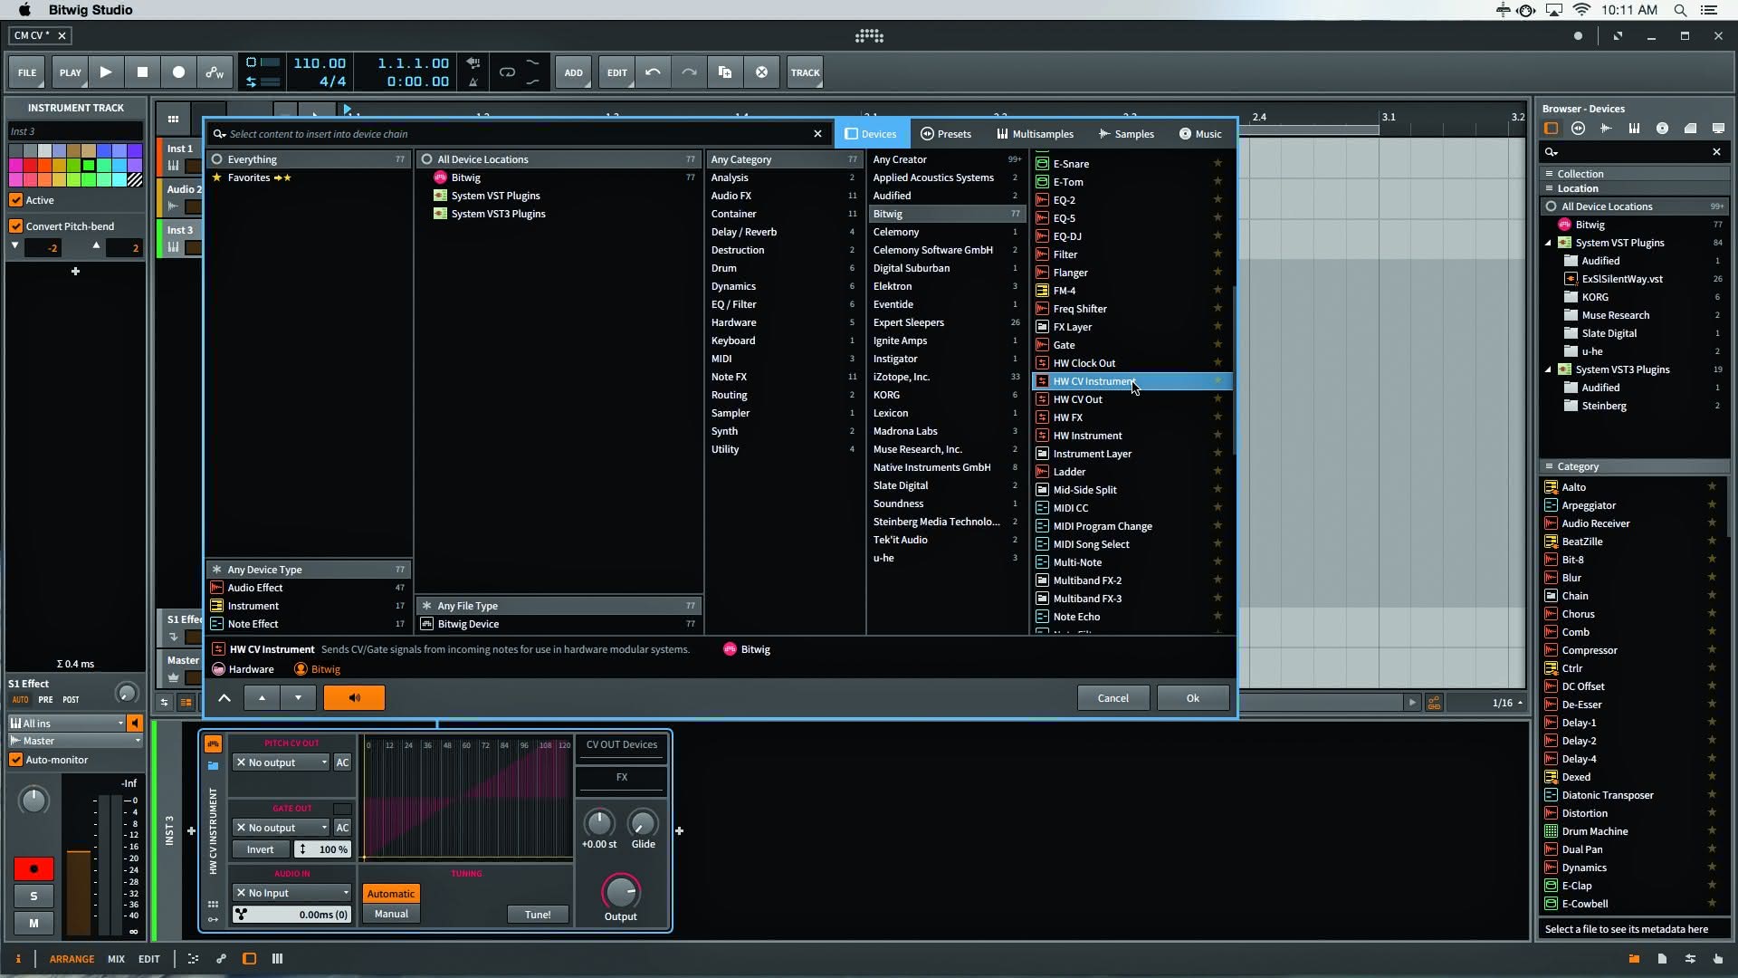Open the 'Master' track output dropdown

pyautogui.click(x=75, y=741)
